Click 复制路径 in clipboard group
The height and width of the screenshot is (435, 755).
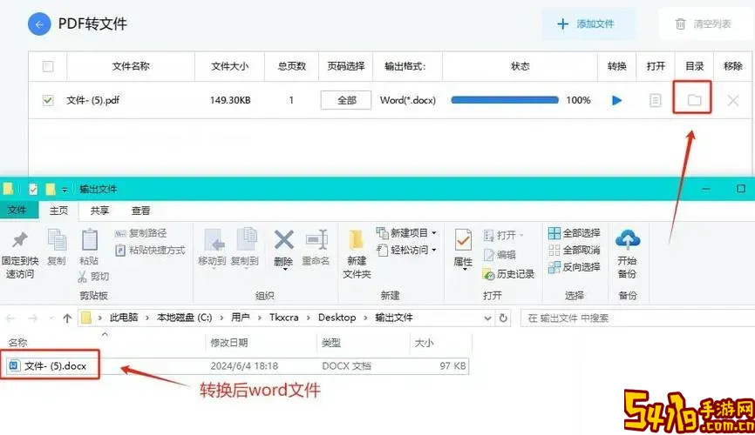[140, 233]
